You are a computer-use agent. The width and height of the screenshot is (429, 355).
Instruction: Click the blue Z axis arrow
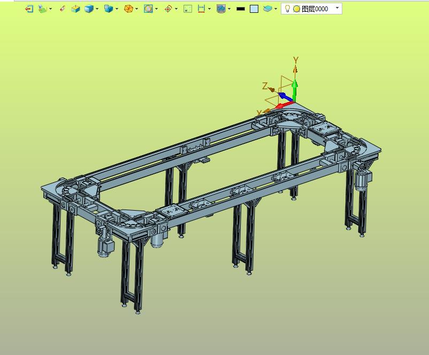285,97
